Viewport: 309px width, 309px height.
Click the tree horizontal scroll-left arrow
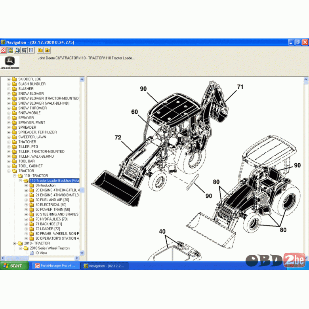[x=3, y=258]
